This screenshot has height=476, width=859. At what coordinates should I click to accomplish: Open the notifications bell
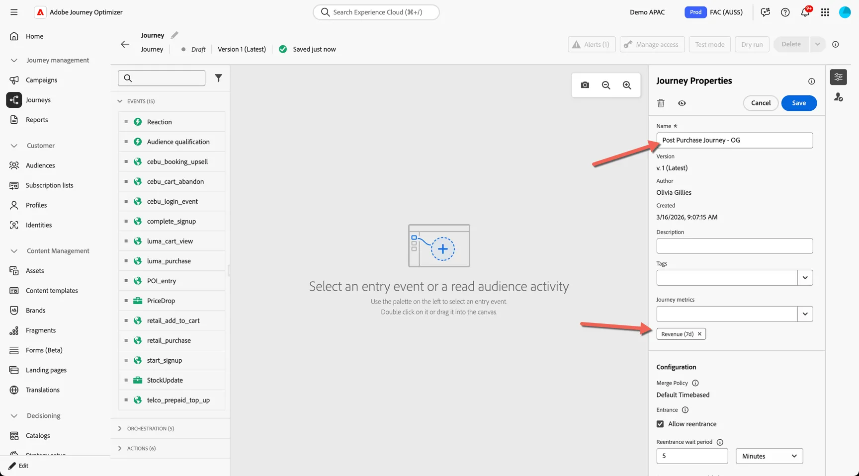coord(805,12)
